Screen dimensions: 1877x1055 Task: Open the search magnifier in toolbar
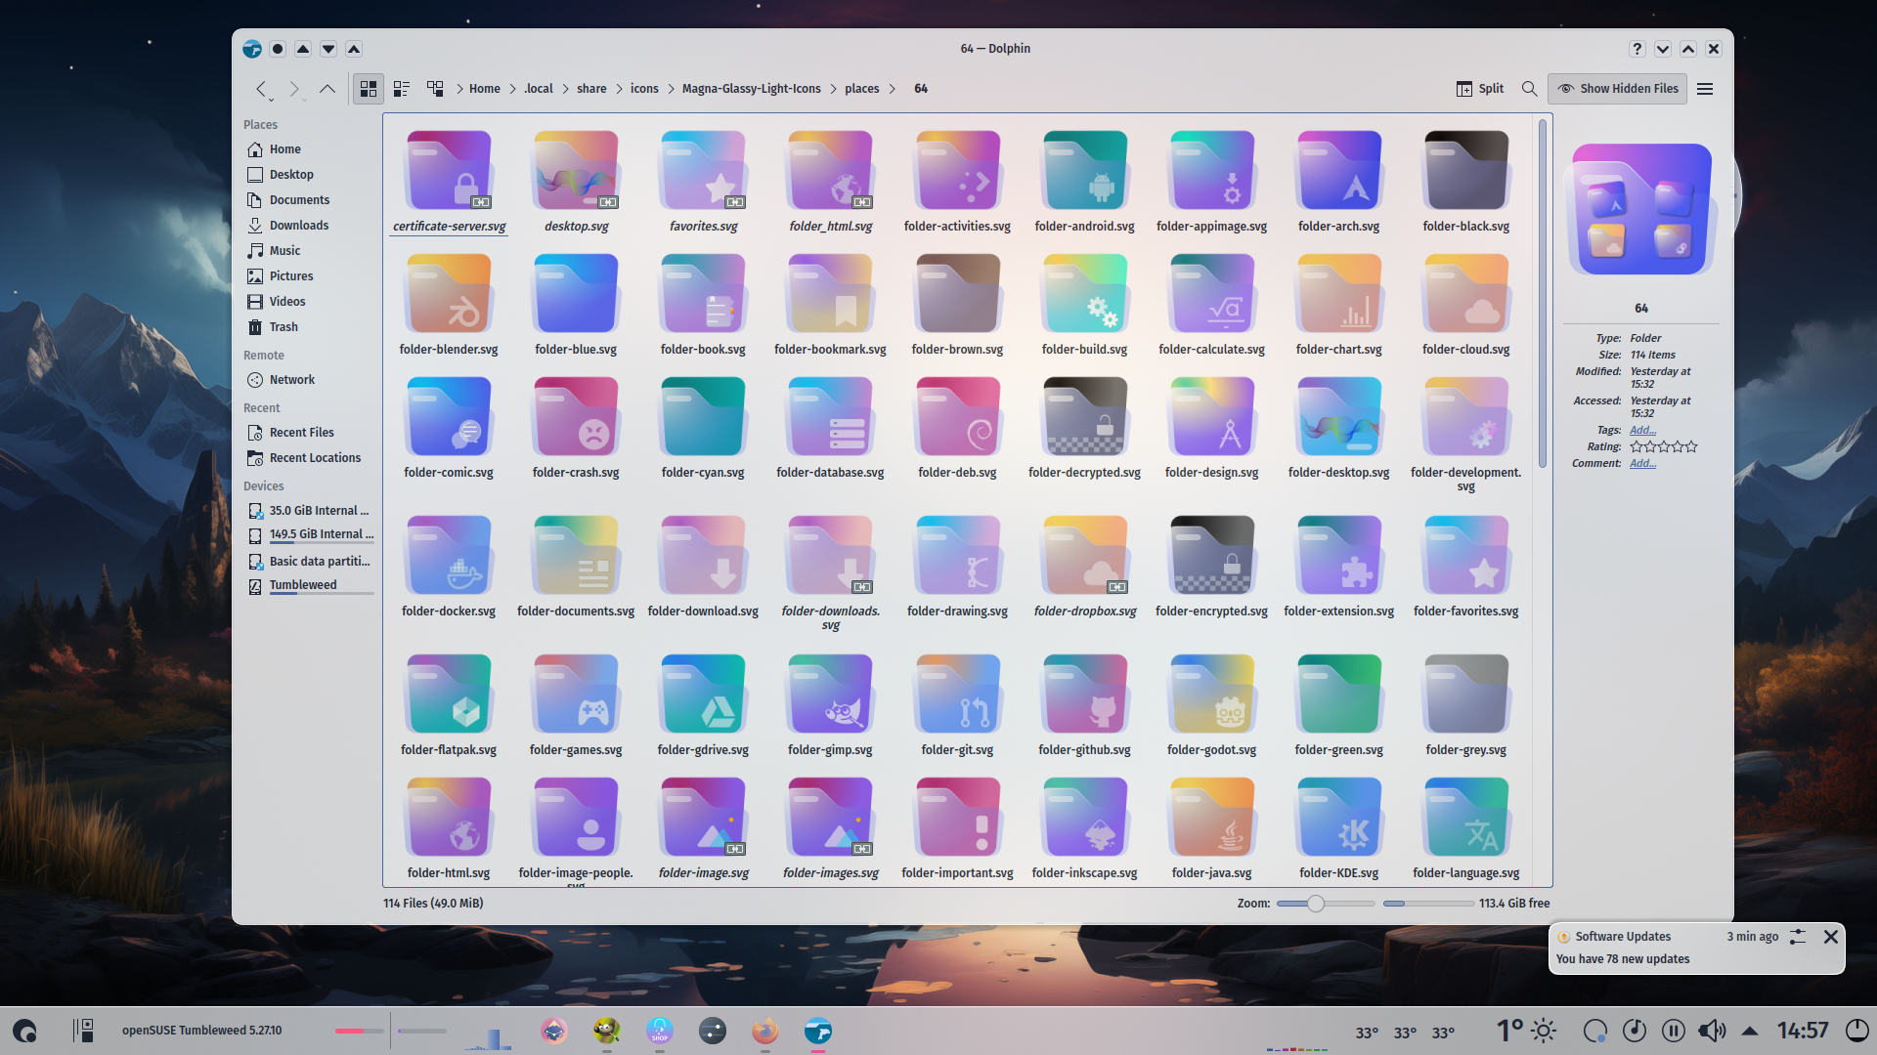1530,89
